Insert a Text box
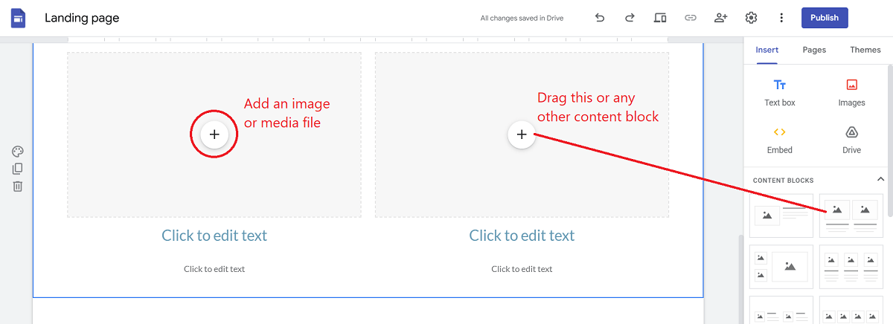Viewport: 893px width, 324px height. tap(780, 92)
